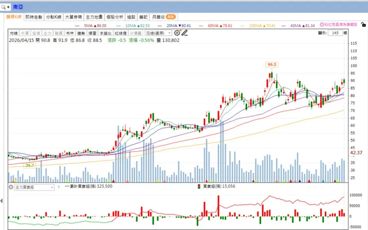Click the 顯示 bar count field 145
Image resolution: width=368 pixels, height=230 pixels.
[x=335, y=33]
